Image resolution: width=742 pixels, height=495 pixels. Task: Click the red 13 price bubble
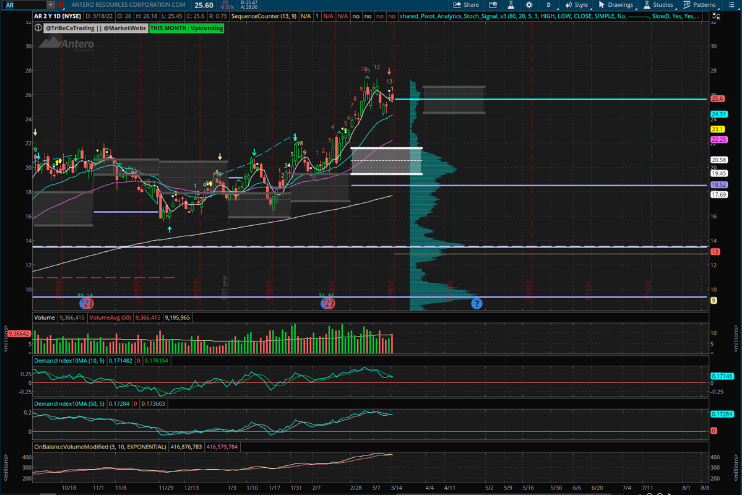click(x=715, y=252)
